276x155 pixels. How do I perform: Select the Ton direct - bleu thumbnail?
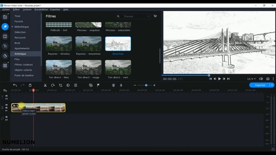coord(59,67)
